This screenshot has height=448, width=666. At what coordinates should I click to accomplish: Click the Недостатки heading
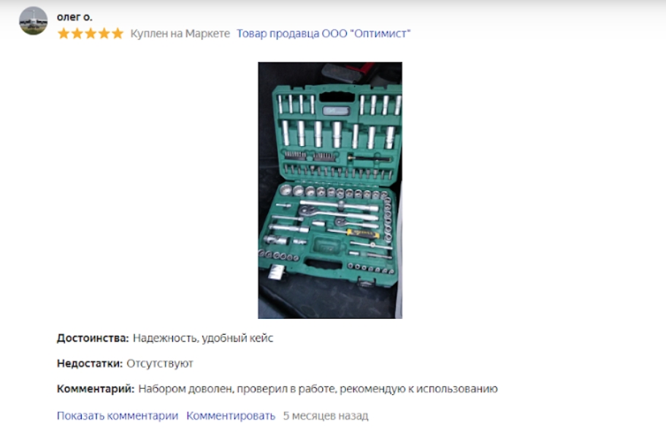tap(90, 363)
